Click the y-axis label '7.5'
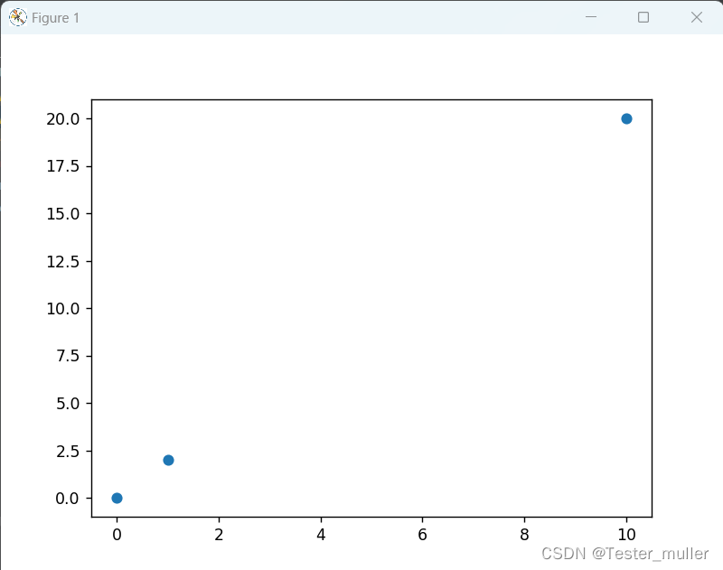The width and height of the screenshot is (723, 570). pos(68,356)
